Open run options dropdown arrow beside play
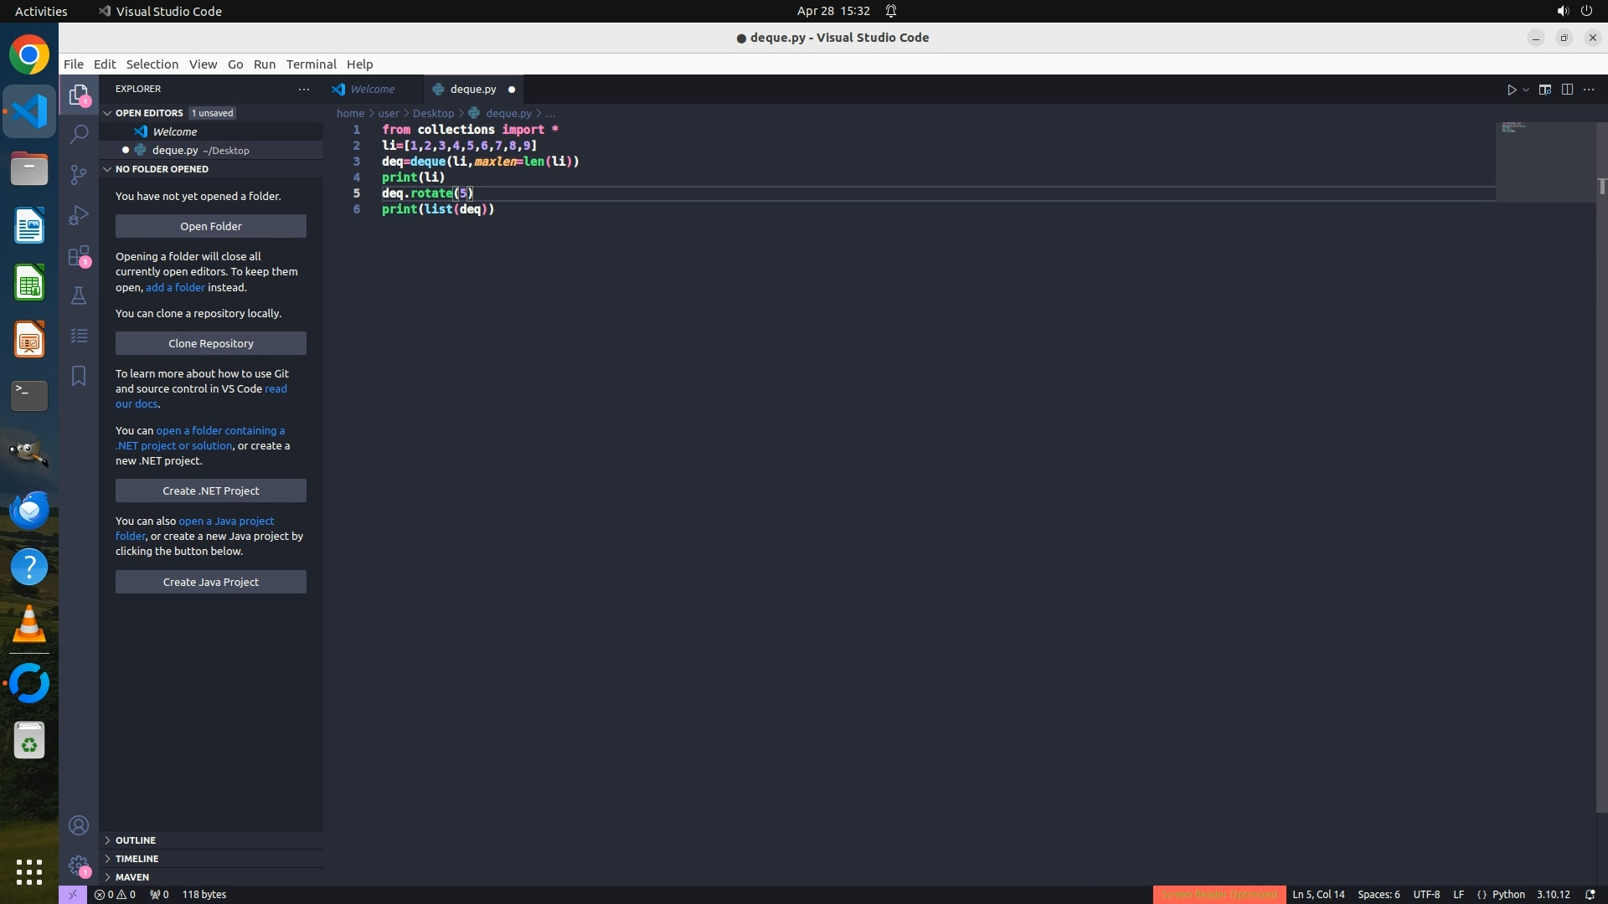The height and width of the screenshot is (904, 1608). (1526, 90)
